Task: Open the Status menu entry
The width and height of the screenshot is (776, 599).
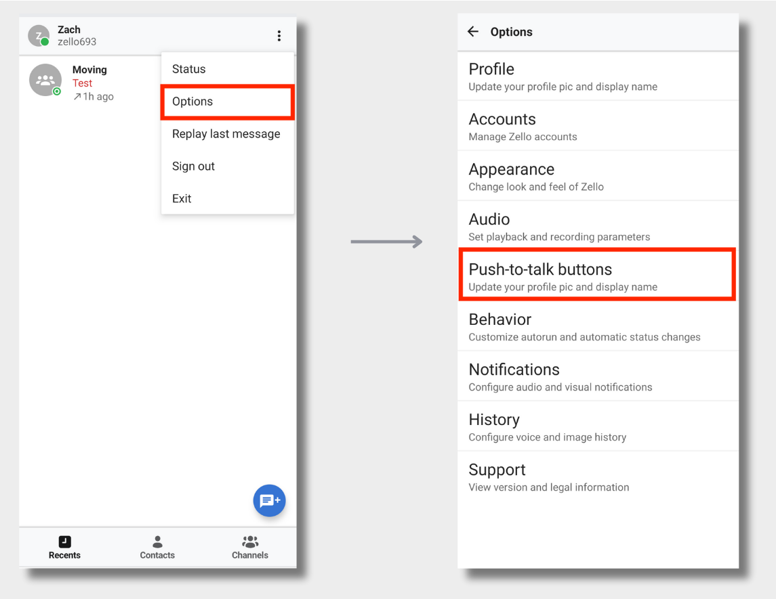Action: point(188,68)
